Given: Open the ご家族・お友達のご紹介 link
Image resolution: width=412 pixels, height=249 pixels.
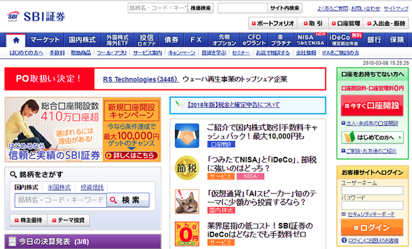Looking at the screenshot, I should pyautogui.click(x=371, y=151).
